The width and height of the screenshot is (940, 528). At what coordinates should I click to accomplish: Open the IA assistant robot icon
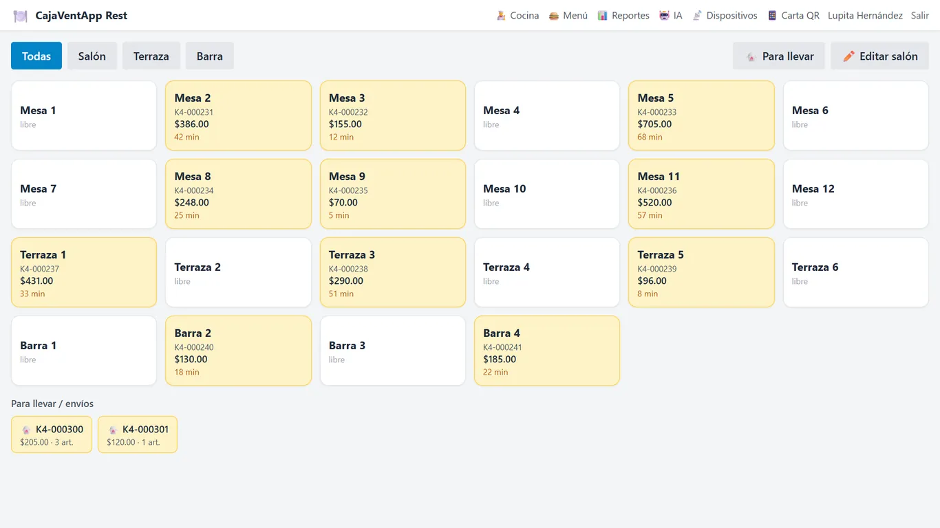(x=664, y=15)
